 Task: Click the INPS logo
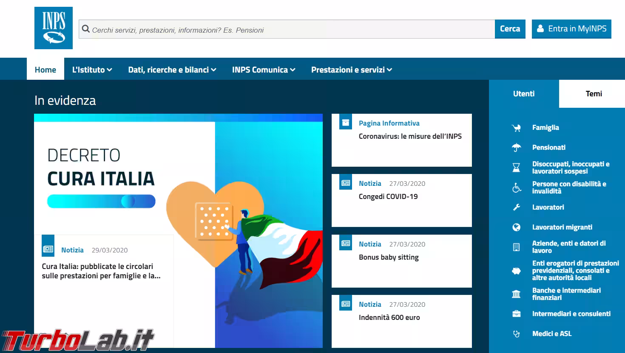[x=54, y=28]
